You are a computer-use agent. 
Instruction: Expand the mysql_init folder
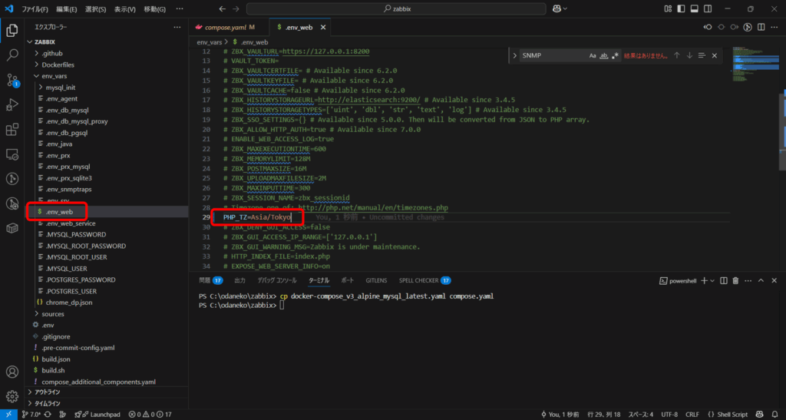[x=41, y=88]
